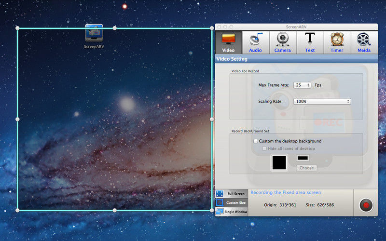This screenshot has width=386, height=241.
Task: Open the Camera tab
Action: 282,42
